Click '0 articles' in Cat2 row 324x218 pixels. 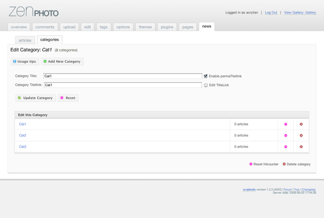tap(241, 135)
